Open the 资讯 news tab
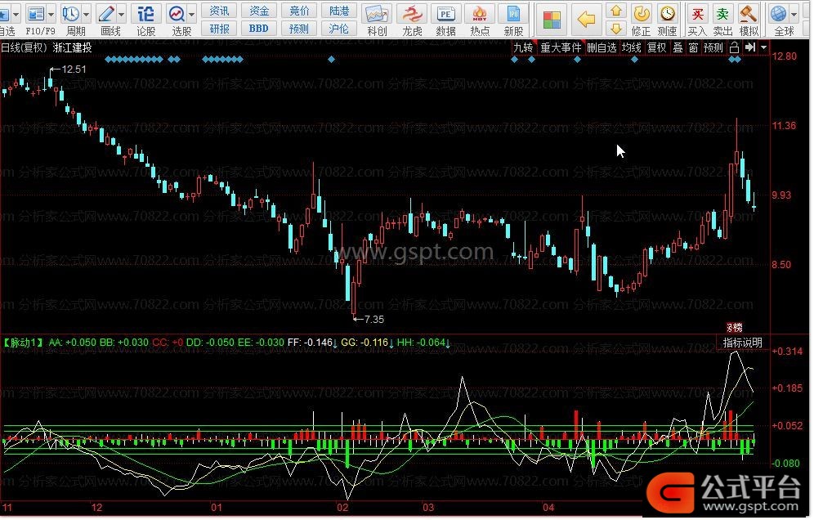Screen dimensions: 814x520 click(218, 11)
